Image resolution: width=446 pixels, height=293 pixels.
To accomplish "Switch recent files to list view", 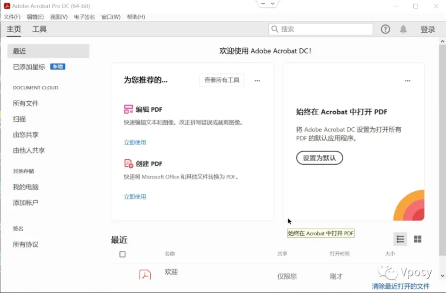I will [400, 239].
